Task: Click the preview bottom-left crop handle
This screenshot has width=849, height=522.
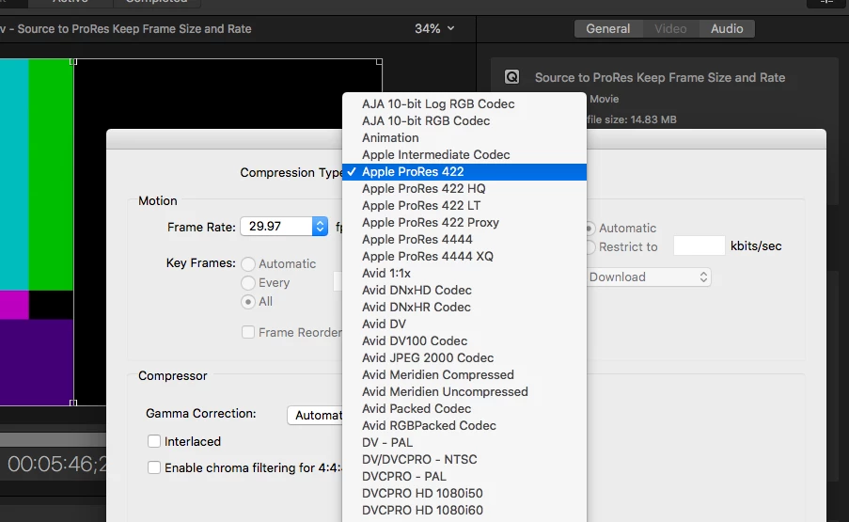Action: click(x=73, y=403)
